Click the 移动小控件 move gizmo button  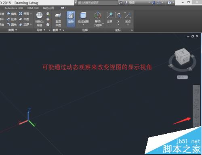tap(98, 19)
